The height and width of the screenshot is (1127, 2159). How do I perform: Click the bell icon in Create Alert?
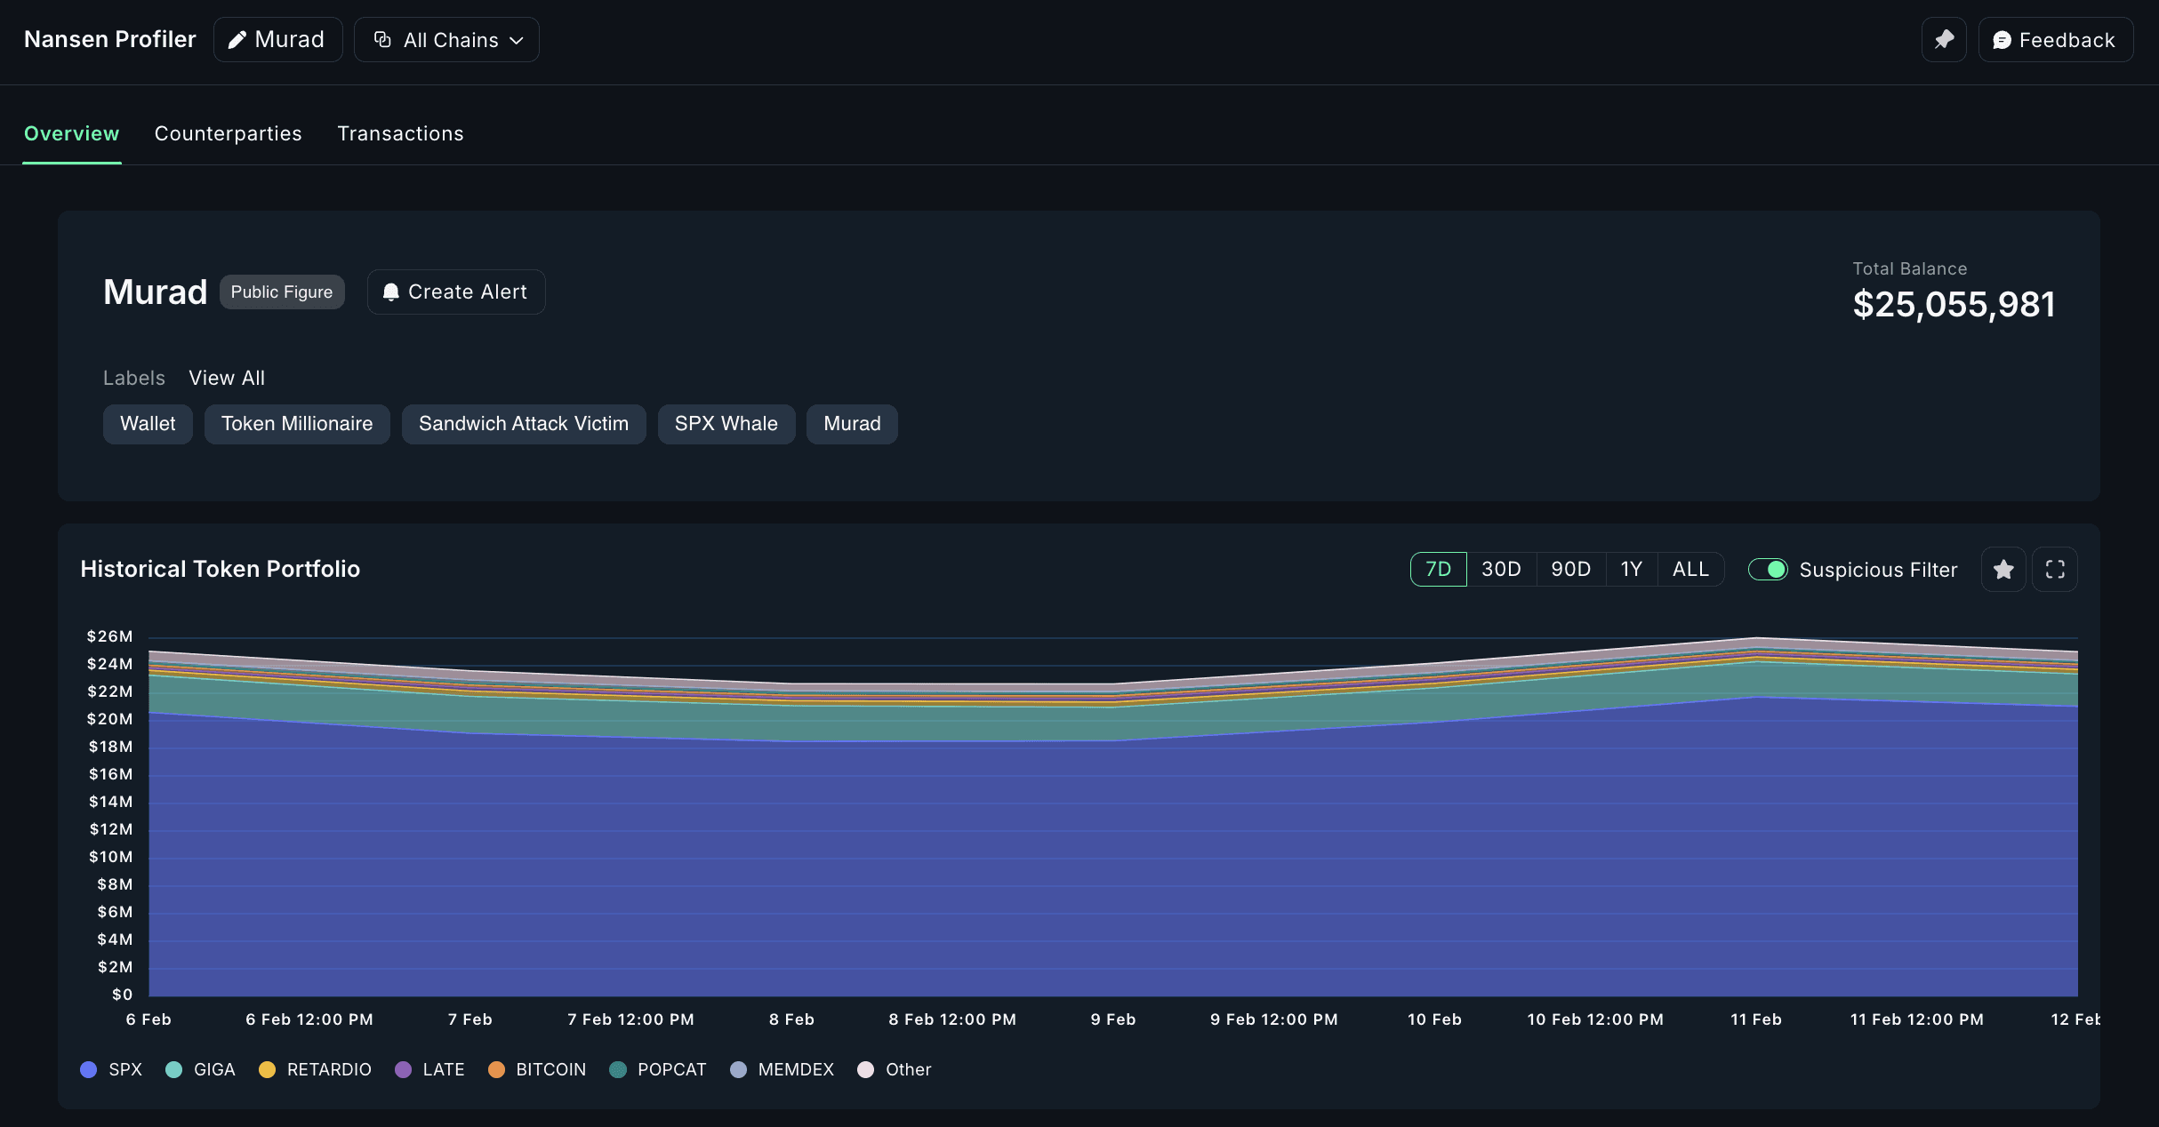click(390, 292)
